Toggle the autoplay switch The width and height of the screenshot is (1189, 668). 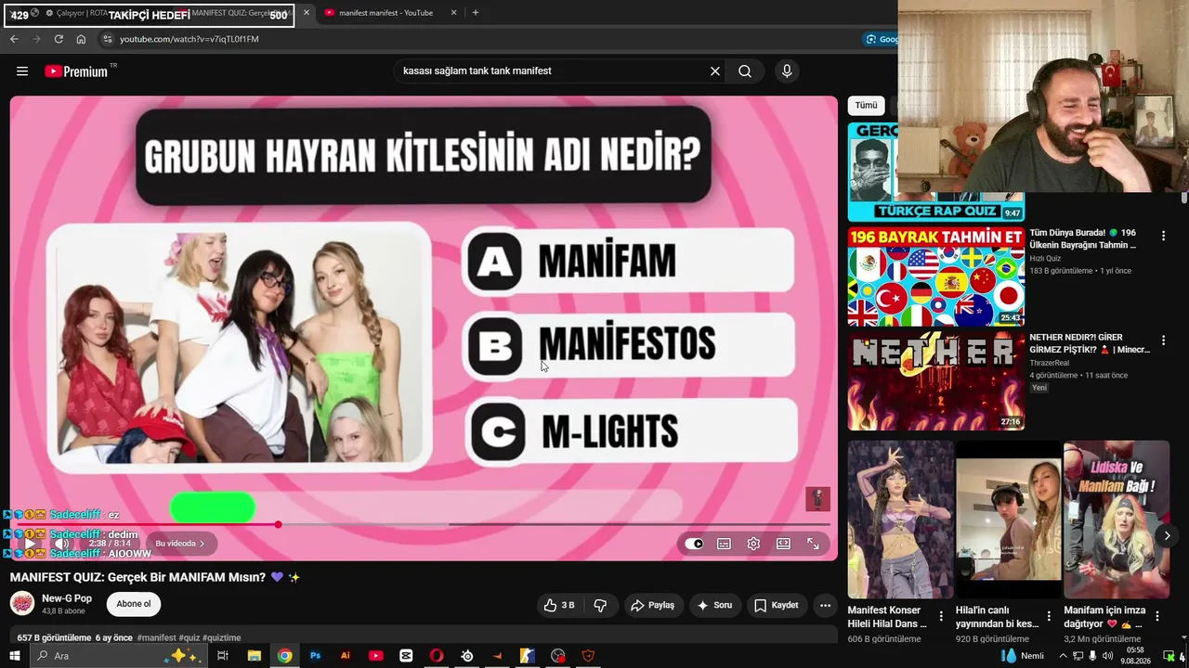point(694,544)
